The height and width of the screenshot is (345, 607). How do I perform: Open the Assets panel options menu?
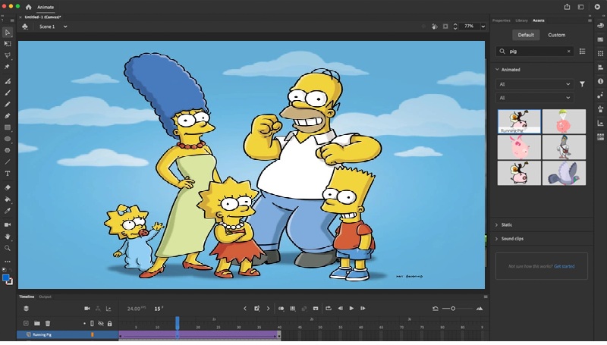(x=590, y=20)
